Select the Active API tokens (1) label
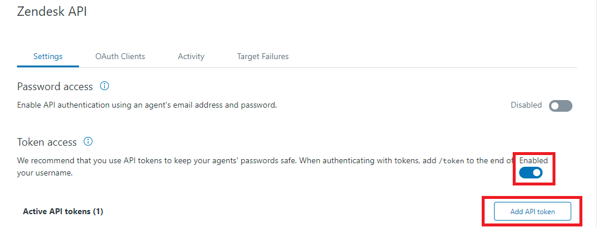Screen dimensions: 597x227 click(63, 211)
